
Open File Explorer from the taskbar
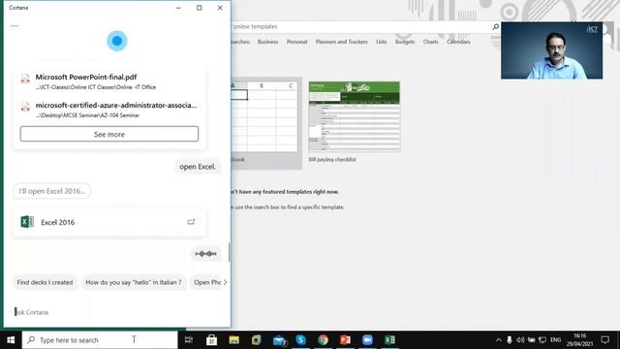(x=234, y=340)
